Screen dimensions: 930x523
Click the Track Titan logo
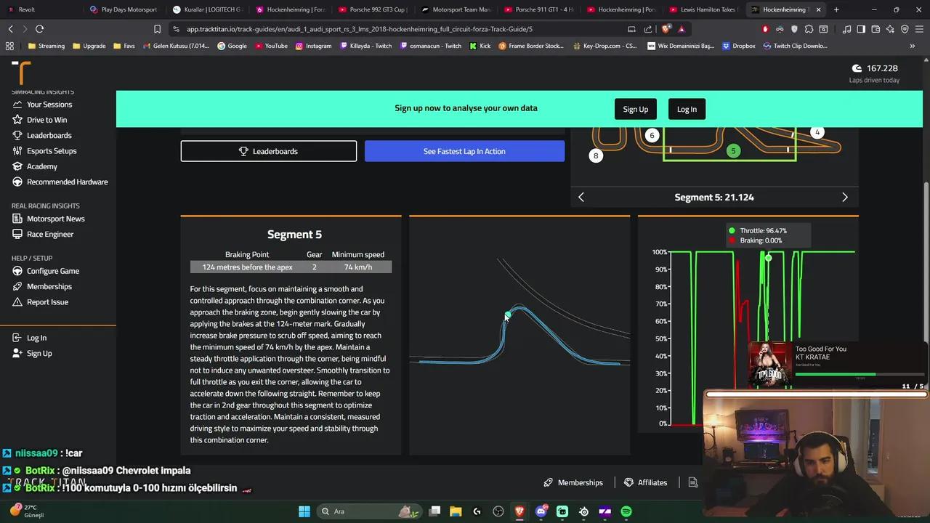tap(22, 73)
